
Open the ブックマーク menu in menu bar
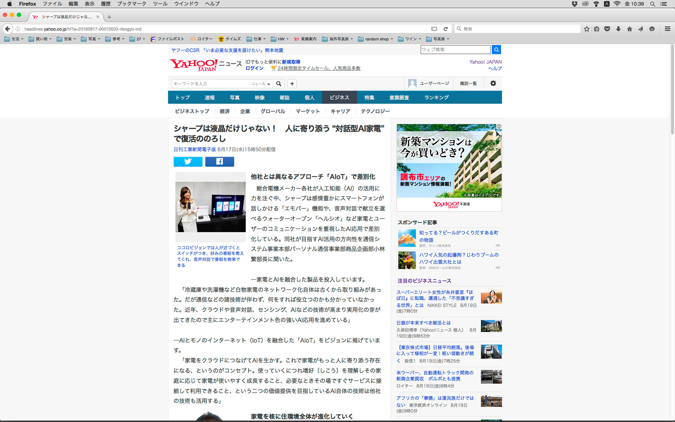(x=131, y=4)
